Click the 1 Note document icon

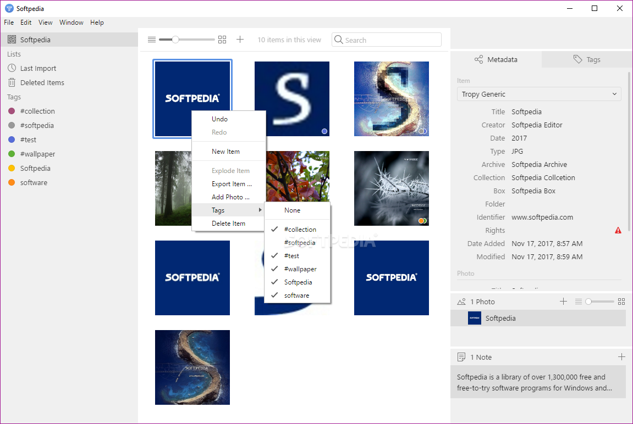tap(461, 357)
